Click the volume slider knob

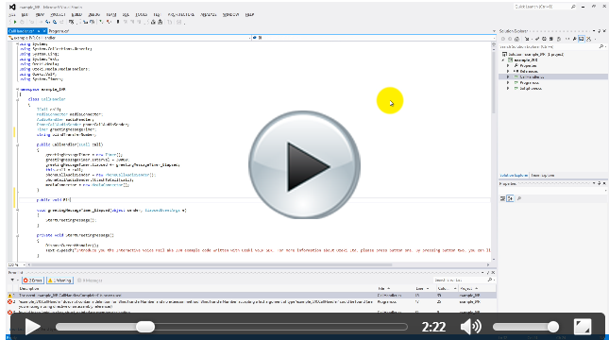point(553,327)
